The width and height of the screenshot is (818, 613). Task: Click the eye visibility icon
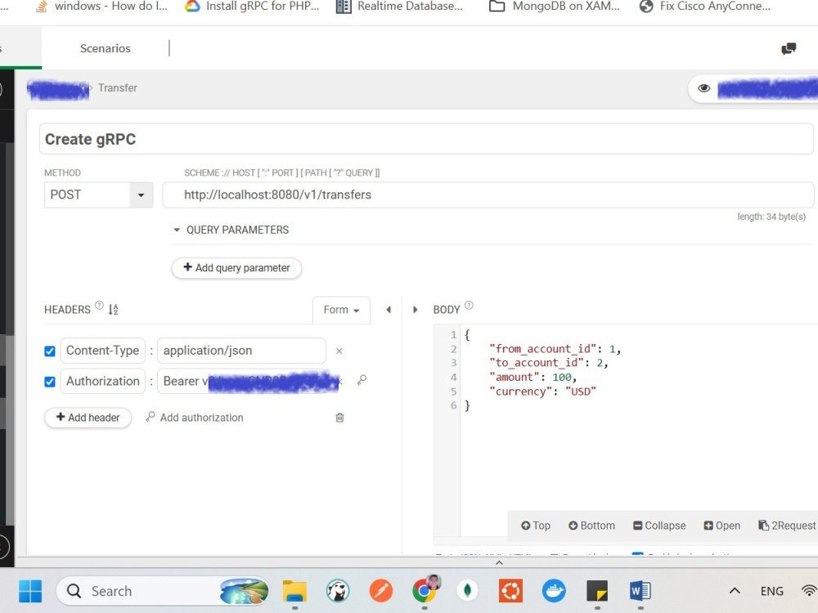pyautogui.click(x=703, y=88)
